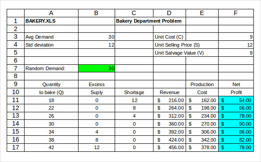The width and height of the screenshot is (261, 162).
Task: Select Production Cost cell $306.00
Action: pos(202,132)
